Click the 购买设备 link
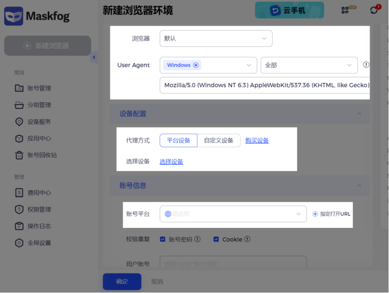This screenshot has height=293, width=389. point(257,140)
